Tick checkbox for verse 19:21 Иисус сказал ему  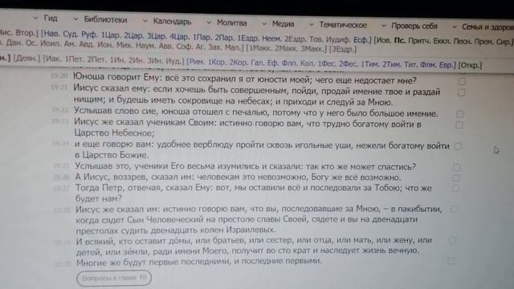tap(461, 93)
